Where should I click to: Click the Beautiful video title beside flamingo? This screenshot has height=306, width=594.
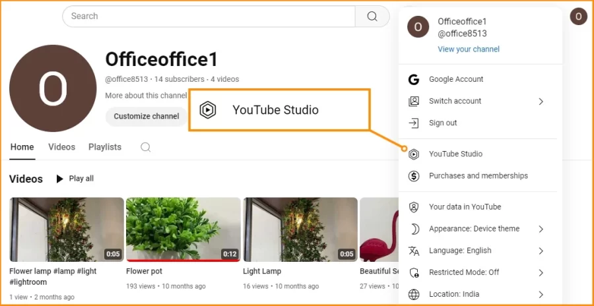pos(379,271)
